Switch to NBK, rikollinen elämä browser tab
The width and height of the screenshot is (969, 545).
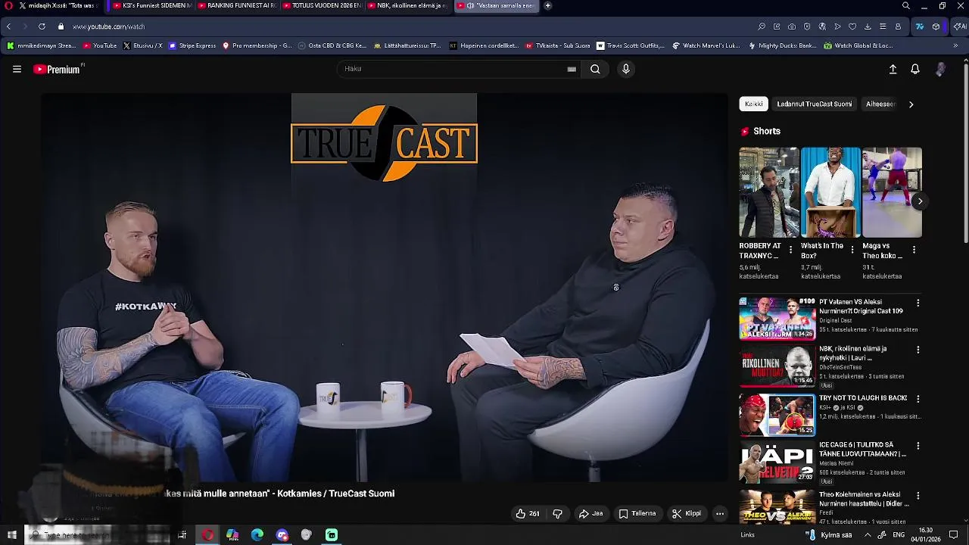pyautogui.click(x=407, y=5)
